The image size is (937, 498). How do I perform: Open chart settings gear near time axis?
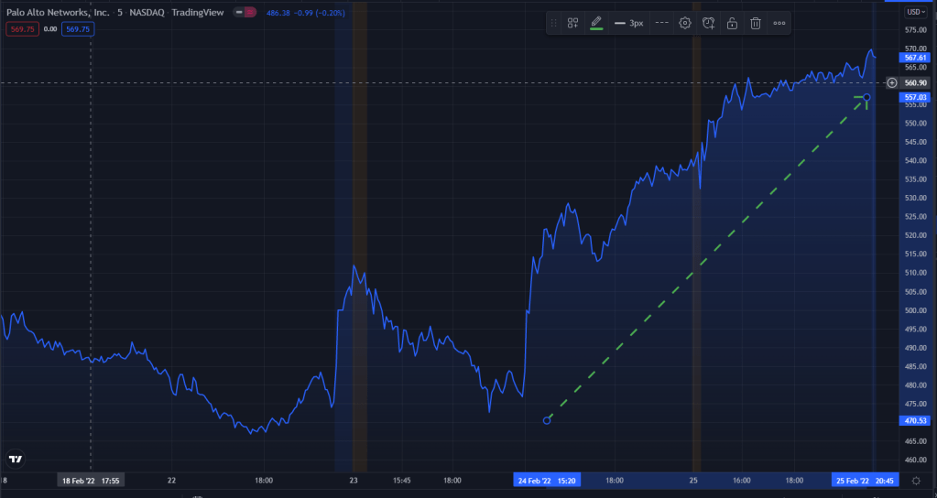click(916, 480)
